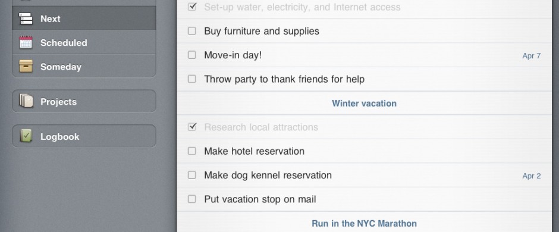Tick Put vacation stop on mail
Viewport: 559px width, 232px height.
coord(192,199)
